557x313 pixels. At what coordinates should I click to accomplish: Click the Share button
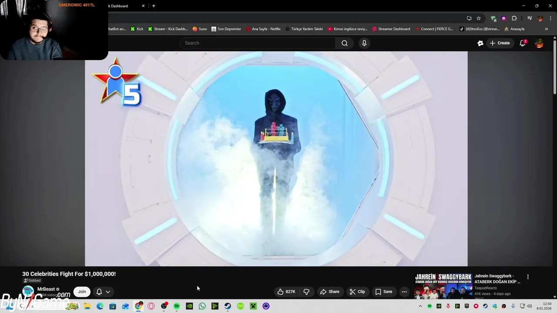tap(329, 292)
